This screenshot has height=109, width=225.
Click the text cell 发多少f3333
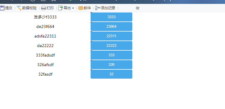[x=45, y=17]
